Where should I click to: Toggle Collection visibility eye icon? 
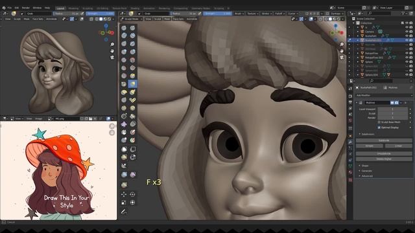coord(407,23)
